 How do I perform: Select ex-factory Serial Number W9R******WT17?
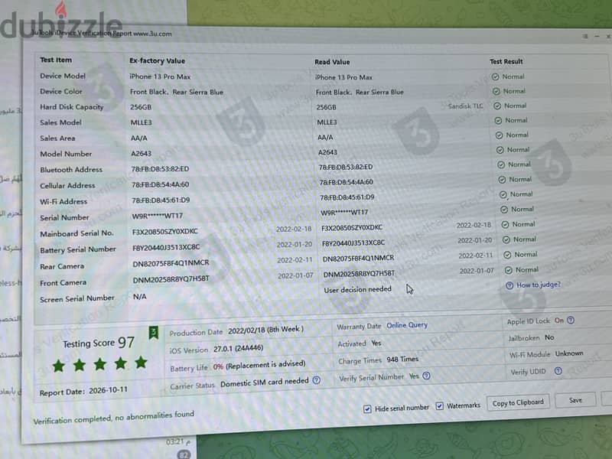(158, 216)
